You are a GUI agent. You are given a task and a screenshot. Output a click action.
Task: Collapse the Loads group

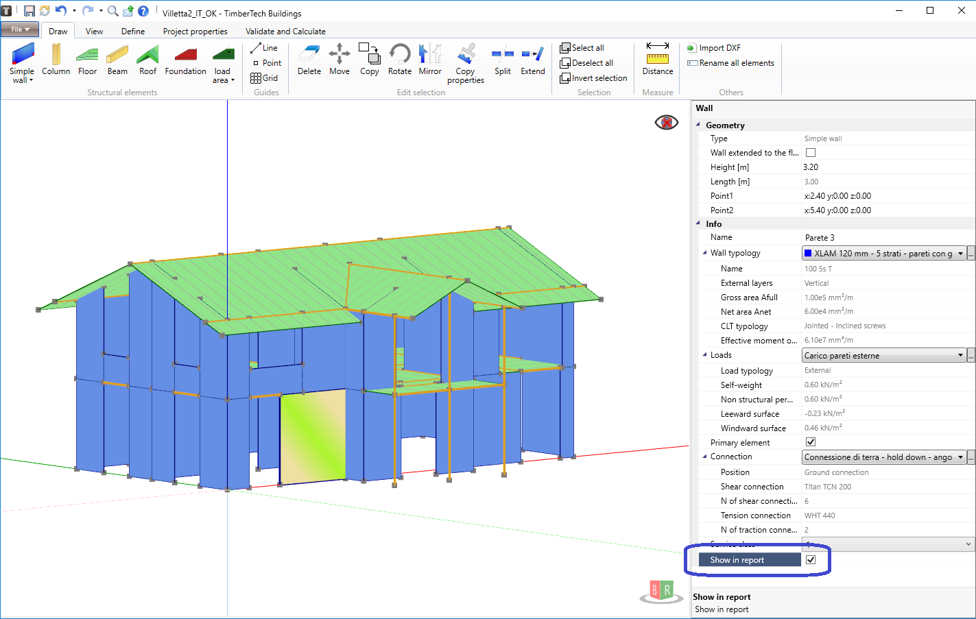(x=704, y=355)
